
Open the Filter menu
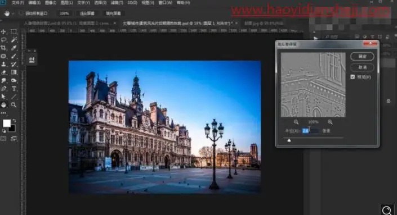[x=117, y=2]
